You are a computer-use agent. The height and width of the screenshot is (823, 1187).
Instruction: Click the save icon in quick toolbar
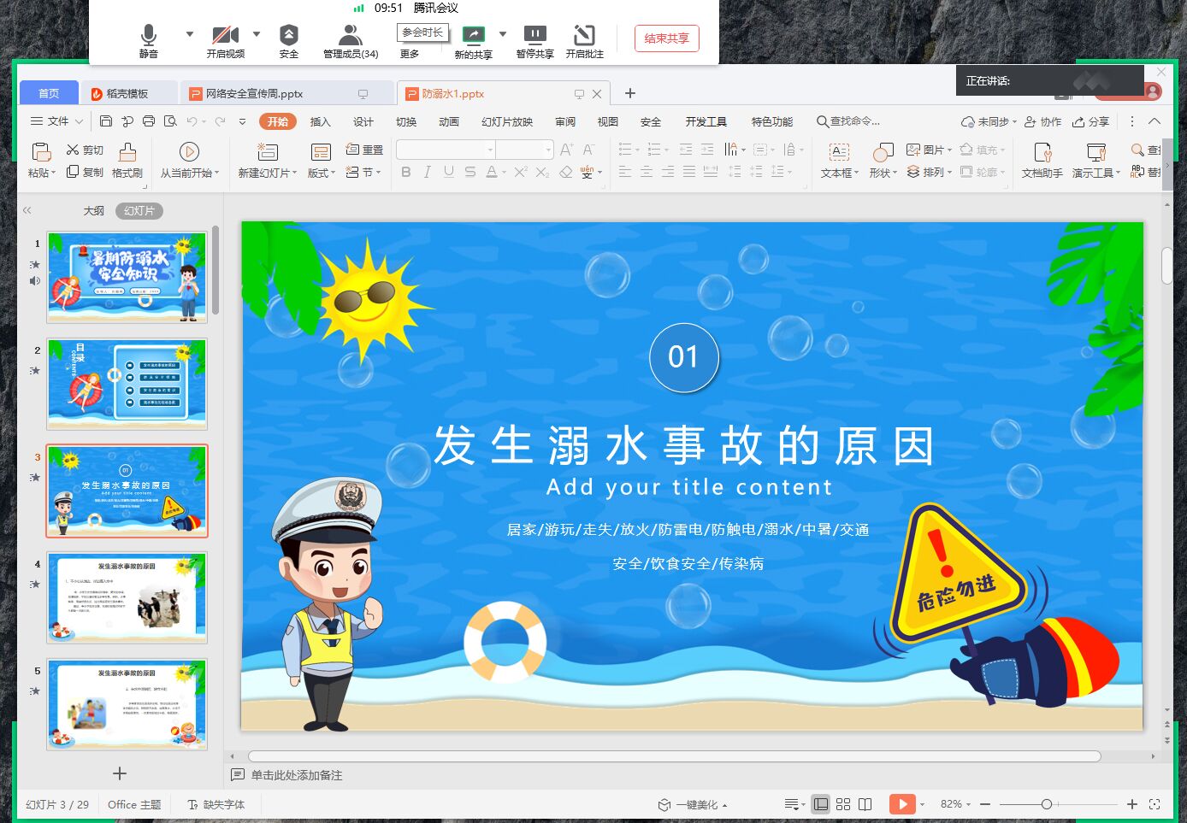click(x=106, y=121)
